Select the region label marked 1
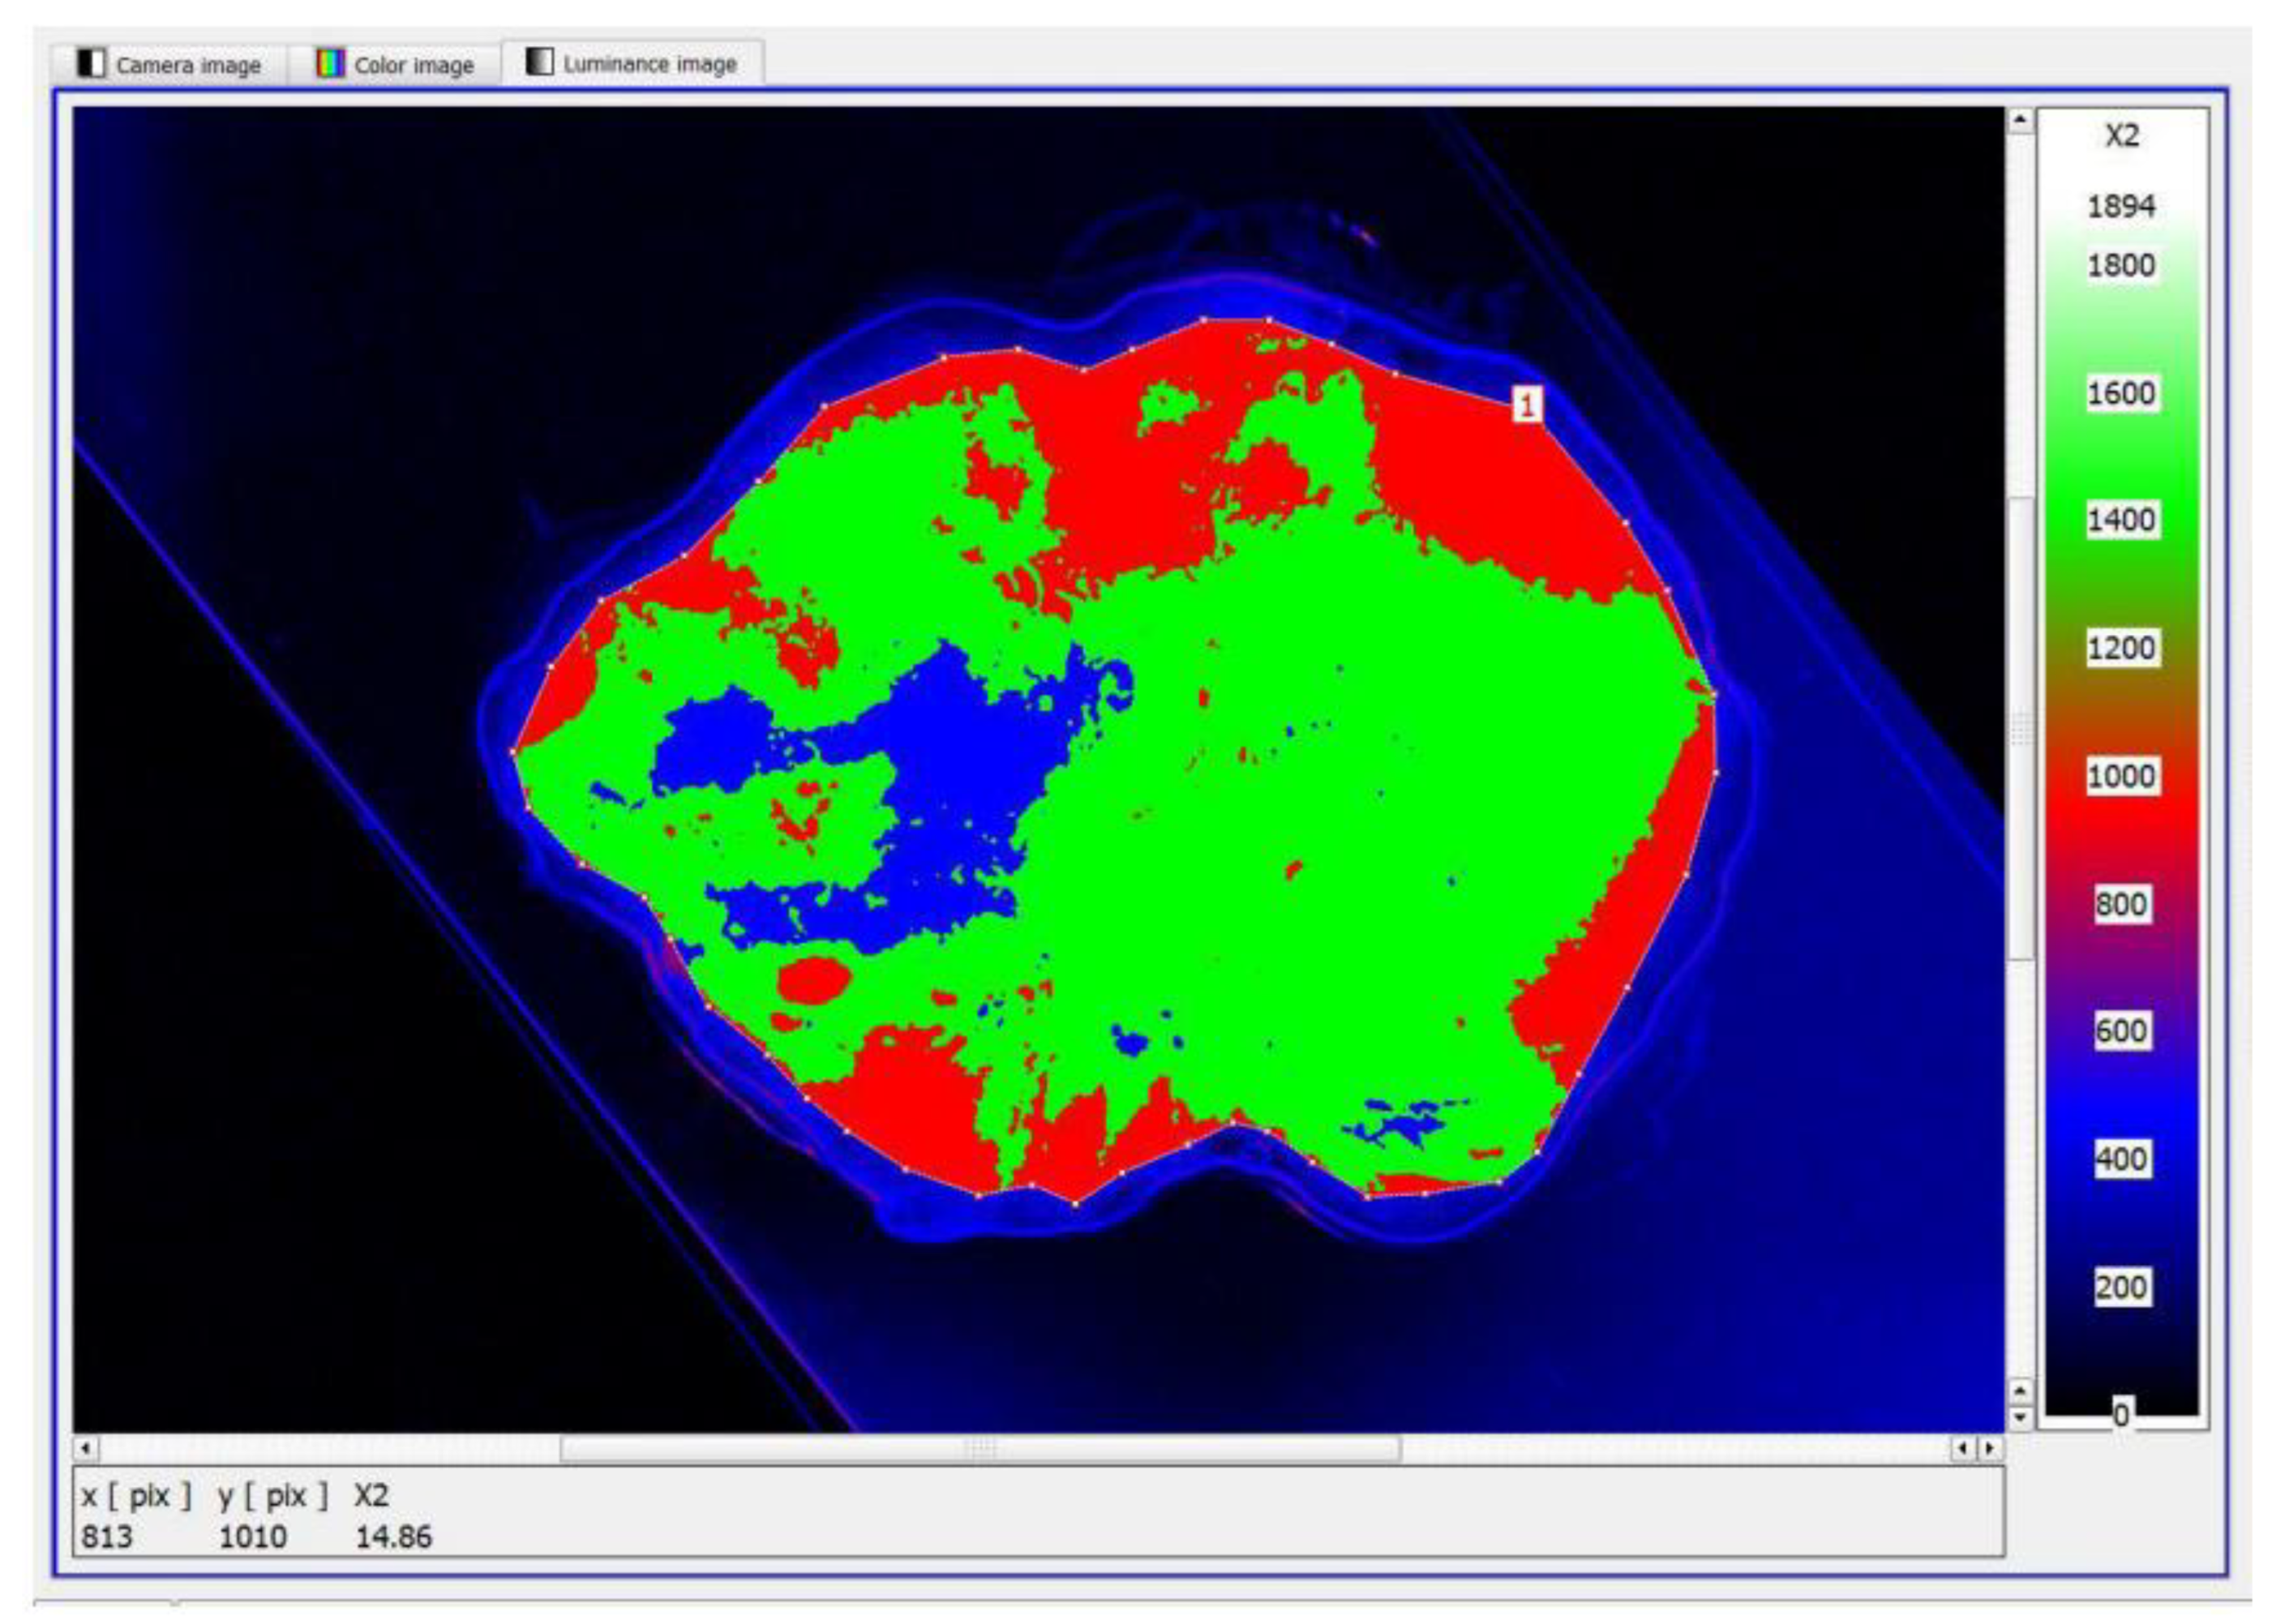2272x1624 pixels. click(1526, 405)
